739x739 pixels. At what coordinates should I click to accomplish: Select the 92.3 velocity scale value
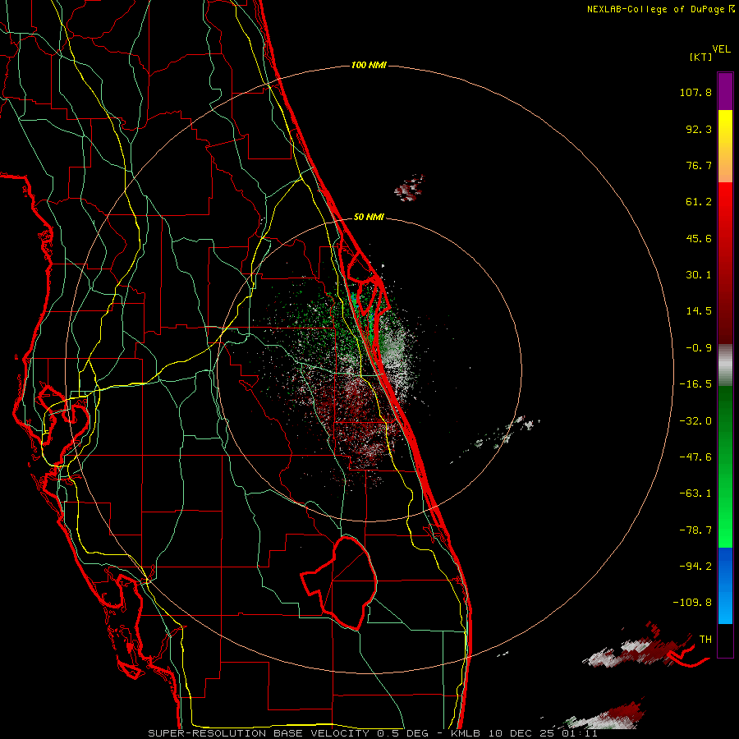click(x=699, y=129)
